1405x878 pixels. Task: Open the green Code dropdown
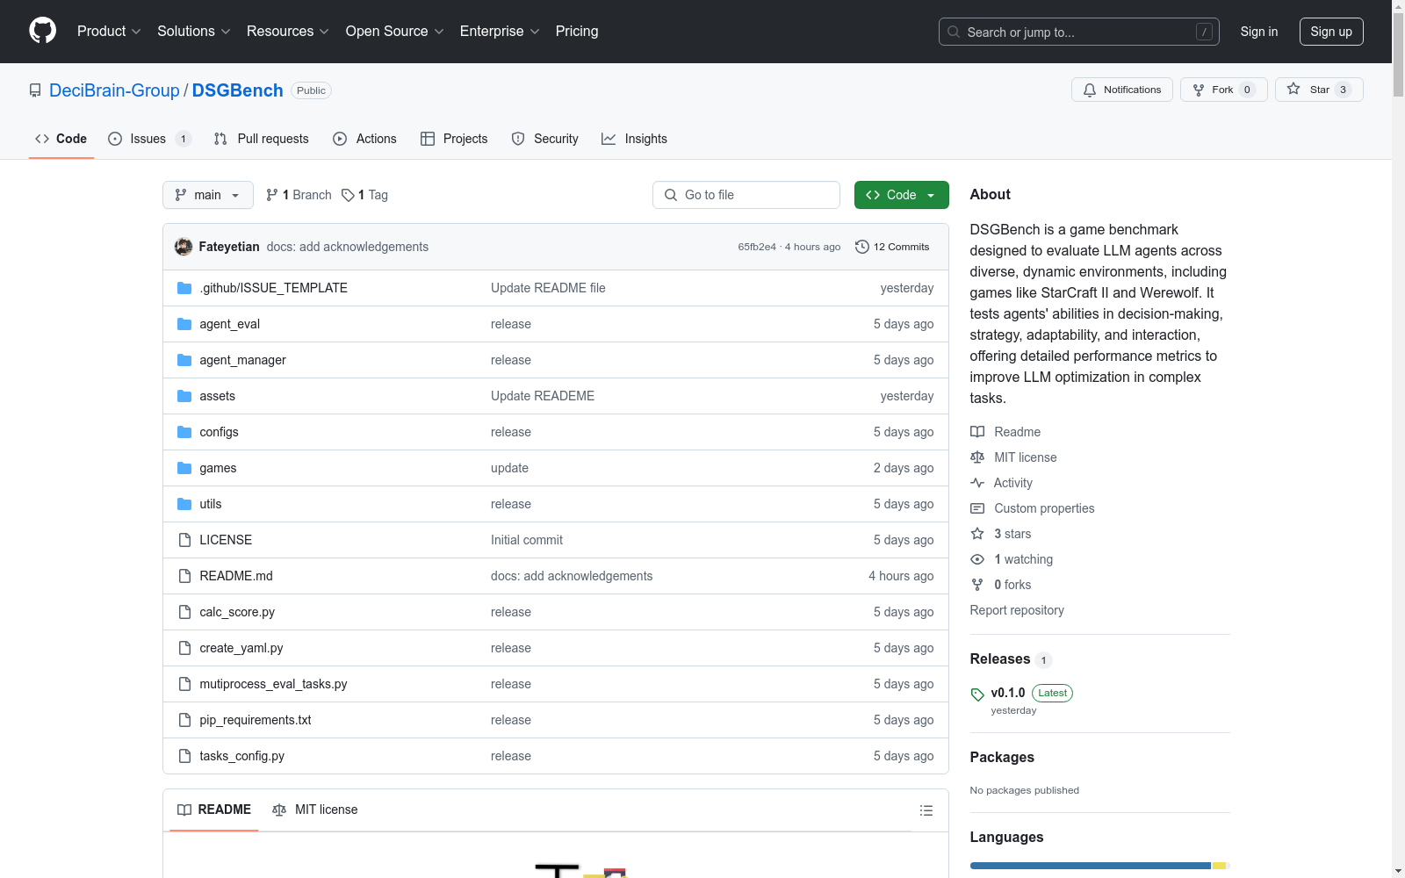point(901,195)
